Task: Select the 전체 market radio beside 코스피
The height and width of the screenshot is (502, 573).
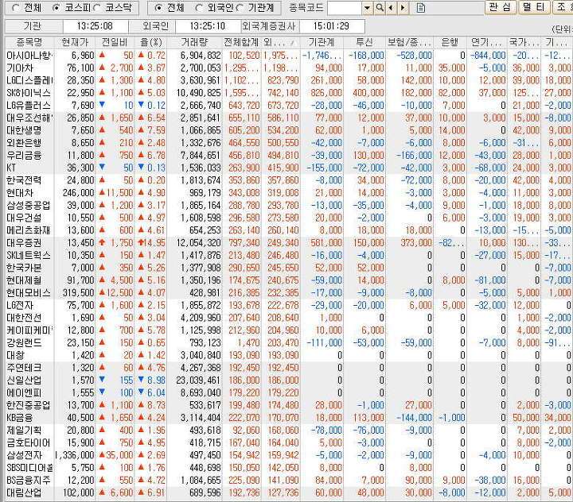Action: (16, 8)
